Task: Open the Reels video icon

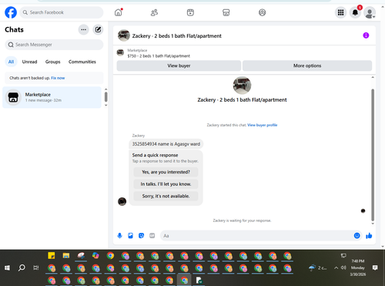Action: click(x=190, y=12)
